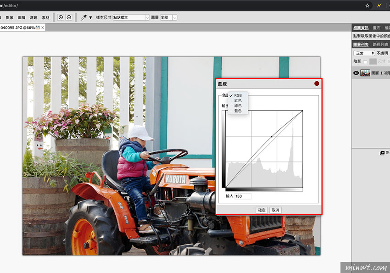This screenshot has height=273, width=390.
Task: Open the 圖層 menu
Action: tap(22, 17)
